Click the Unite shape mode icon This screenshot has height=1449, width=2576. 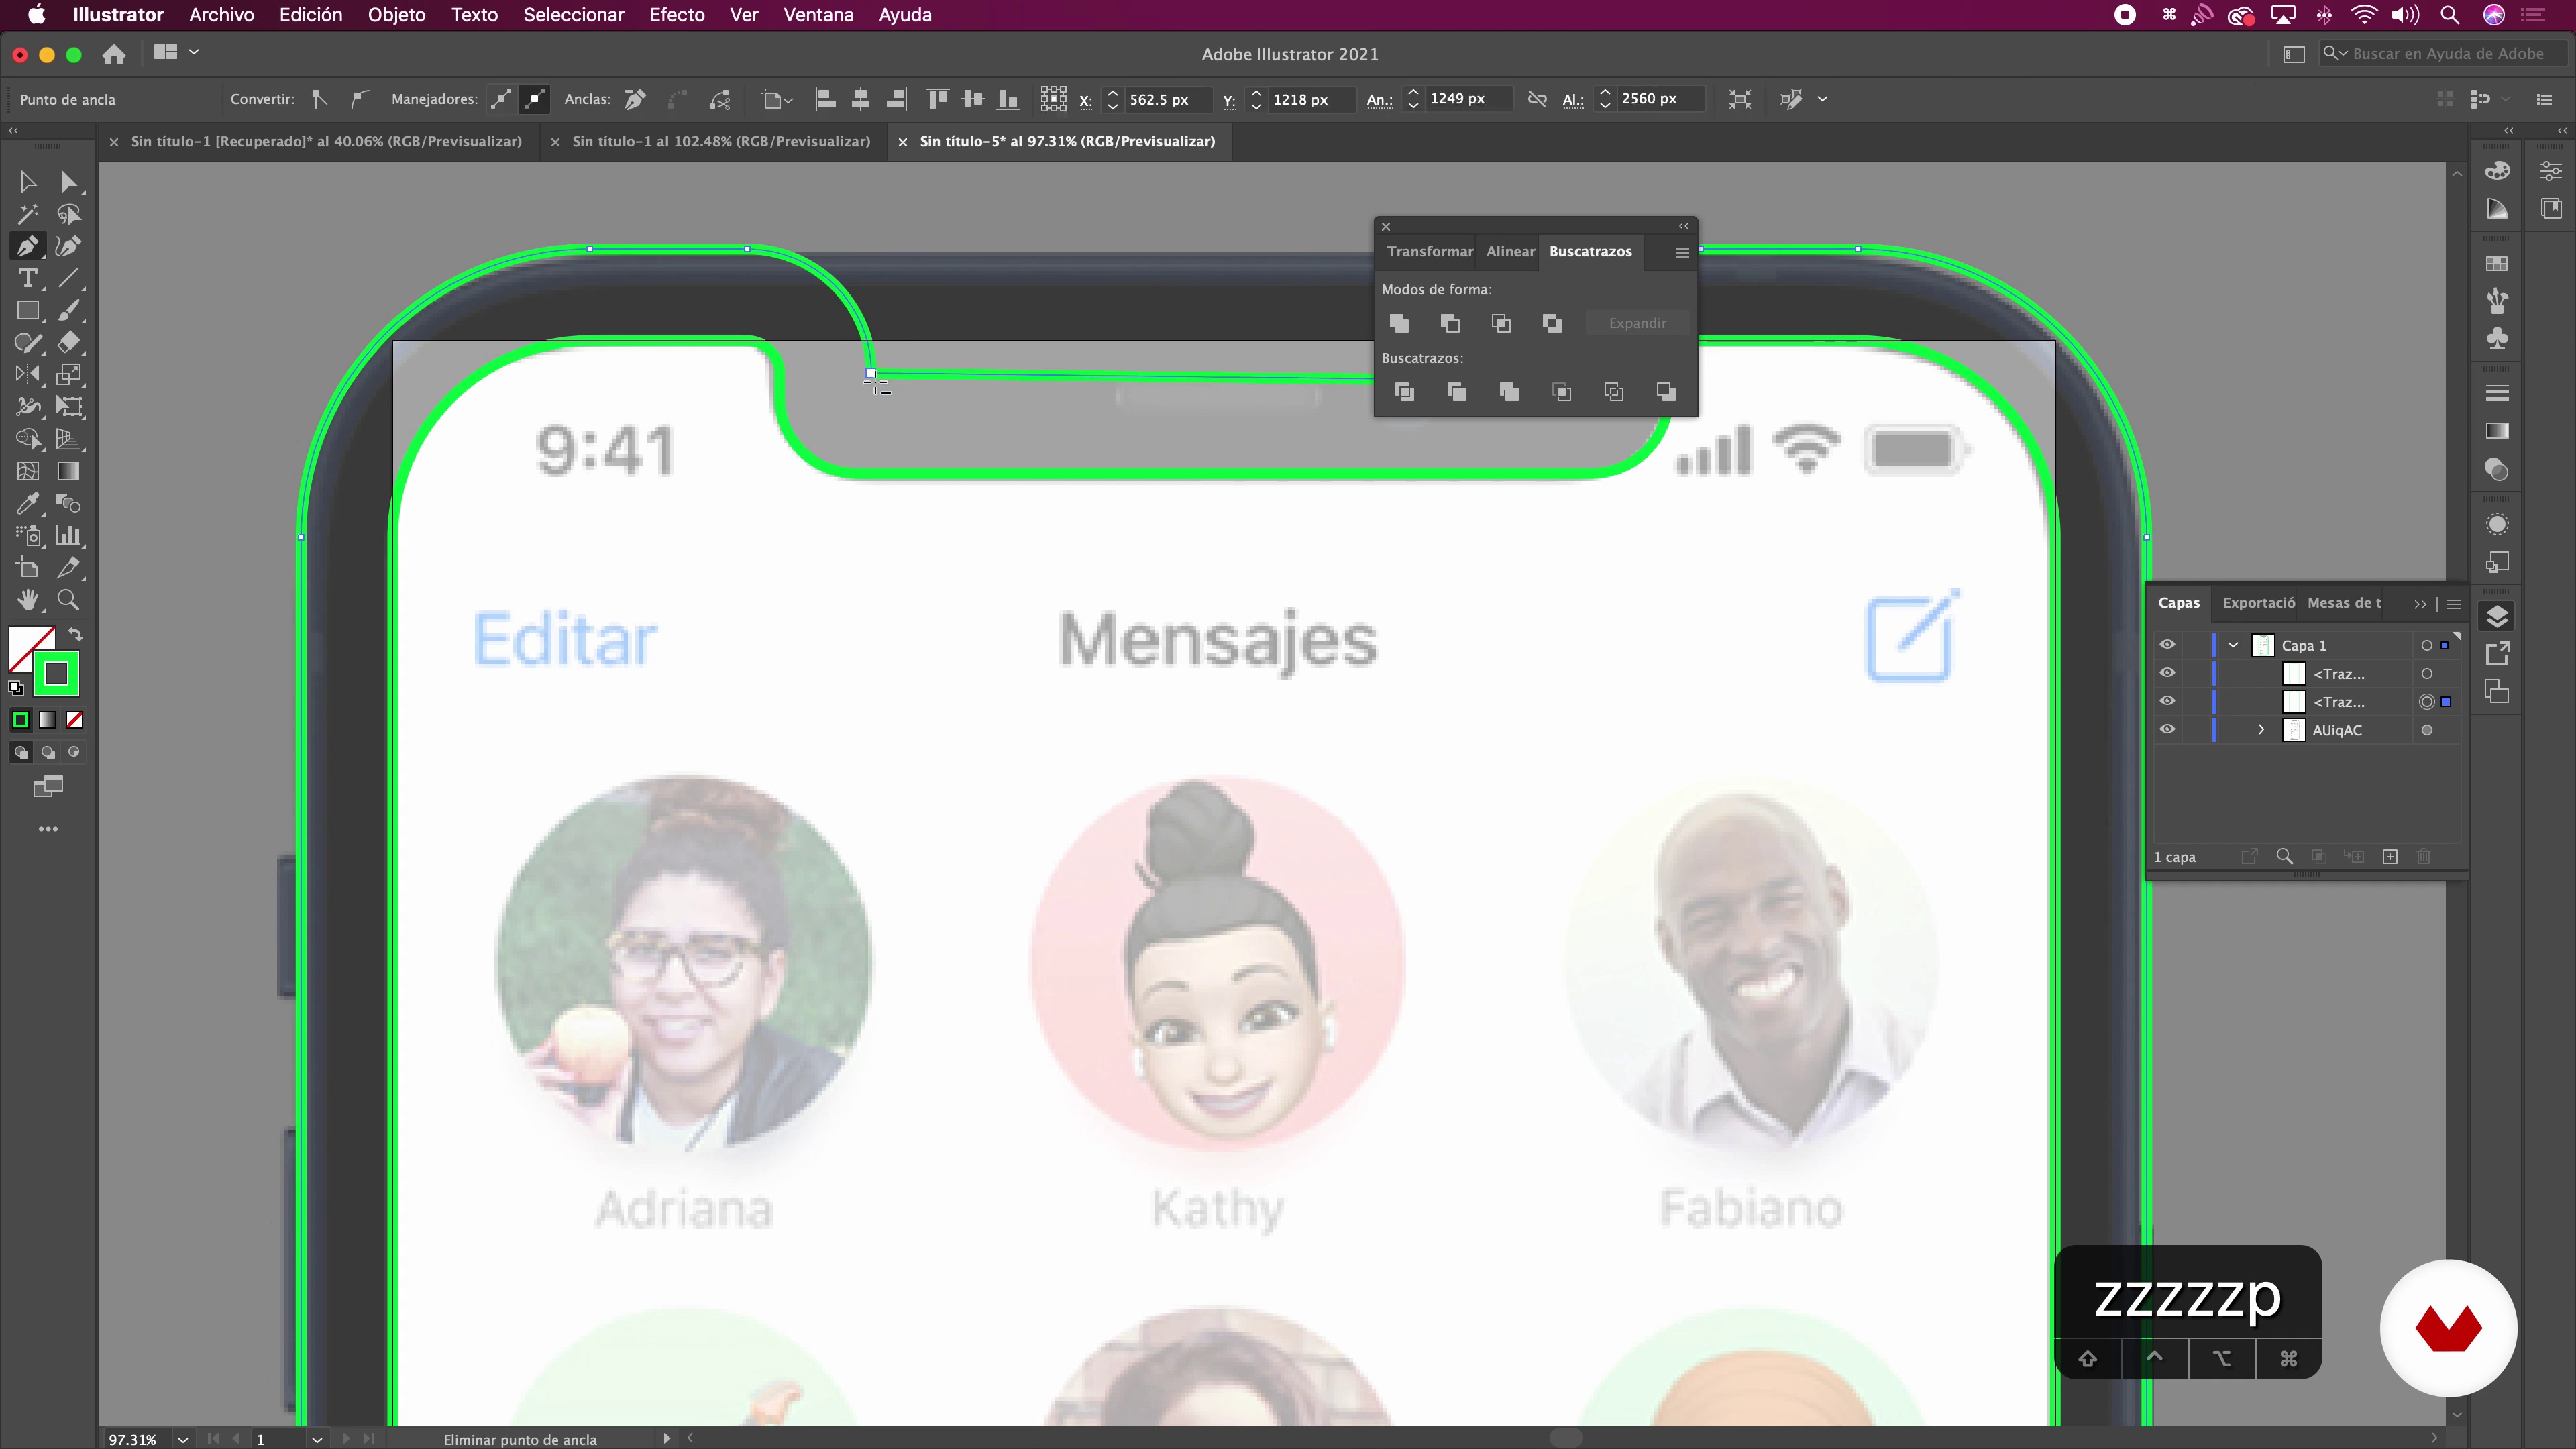(1399, 323)
